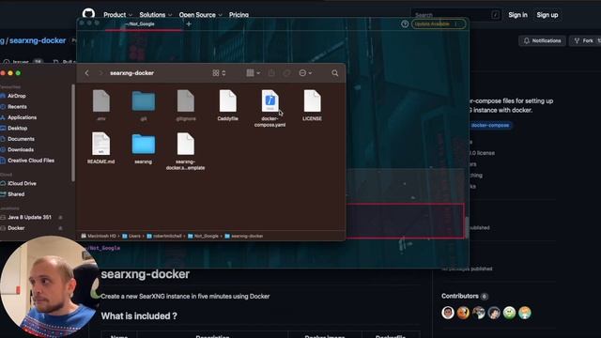The width and height of the screenshot is (601, 338).
Task: Click Not_Google in Finder path bar
Action: (203, 236)
